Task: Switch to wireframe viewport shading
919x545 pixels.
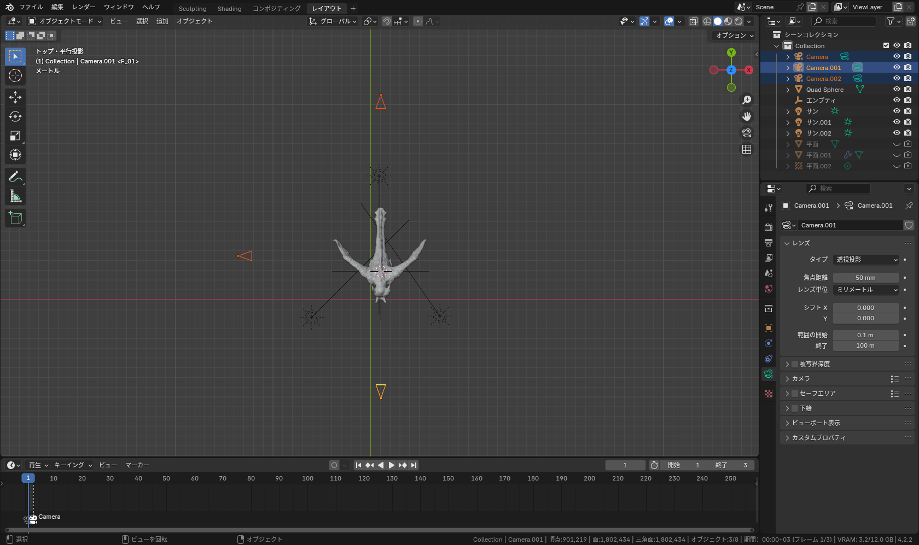Action: click(707, 21)
